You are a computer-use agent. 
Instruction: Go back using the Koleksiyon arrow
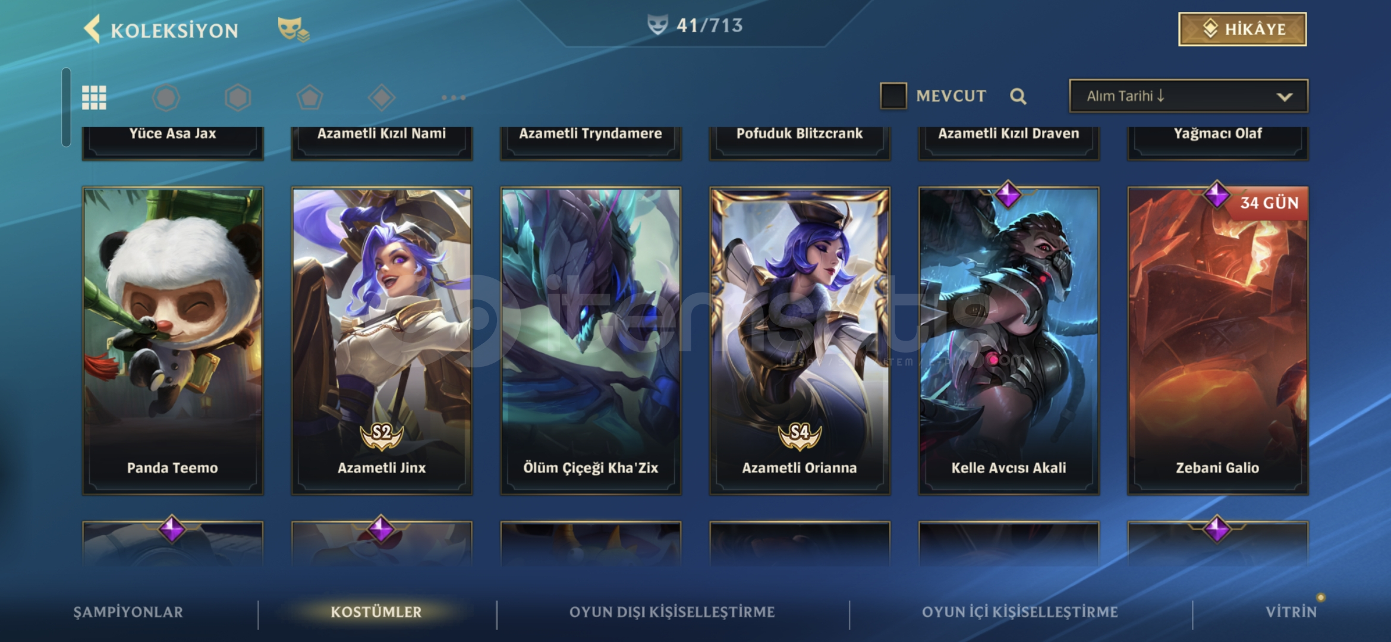(x=92, y=29)
